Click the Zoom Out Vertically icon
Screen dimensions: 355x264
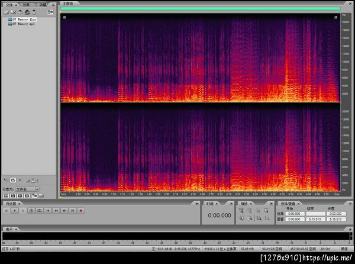[x=267, y=218]
